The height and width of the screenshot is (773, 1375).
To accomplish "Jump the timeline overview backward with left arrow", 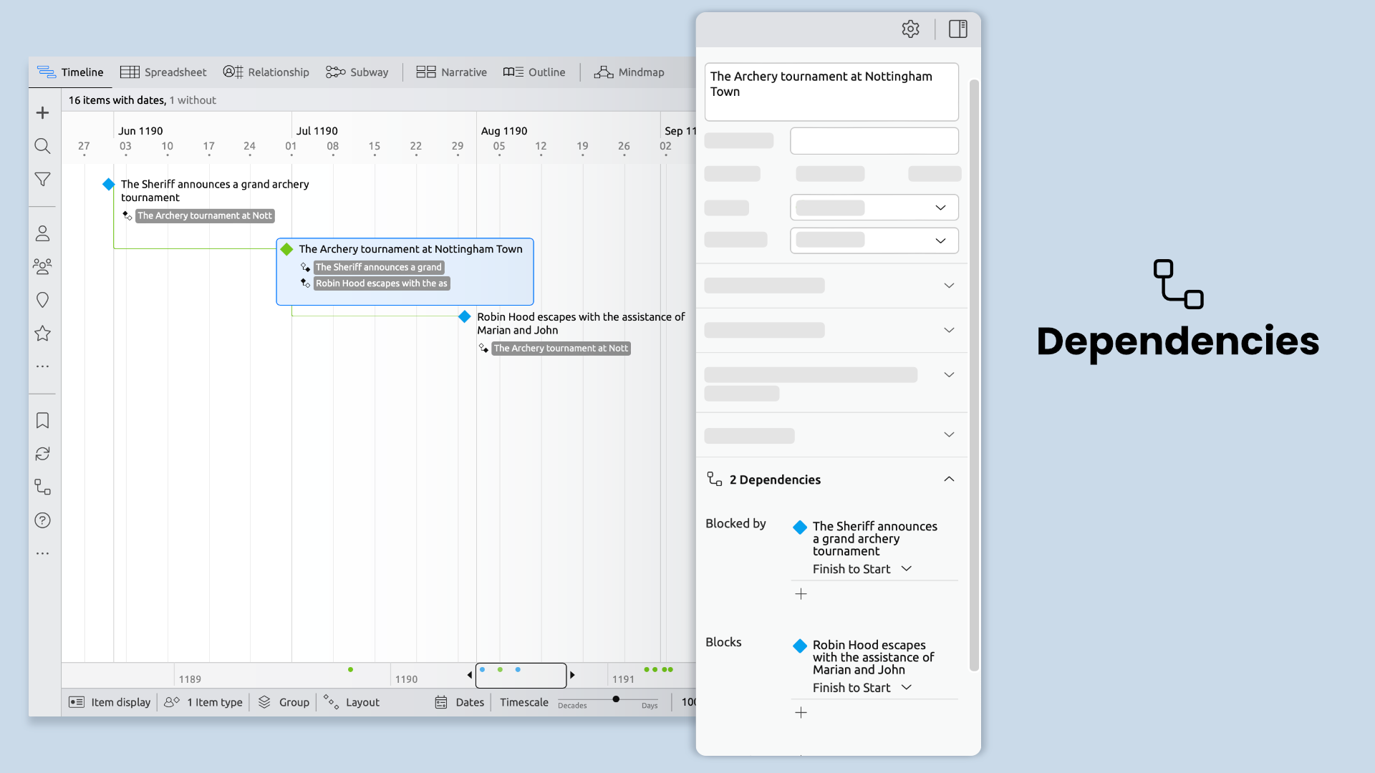I will click(470, 675).
